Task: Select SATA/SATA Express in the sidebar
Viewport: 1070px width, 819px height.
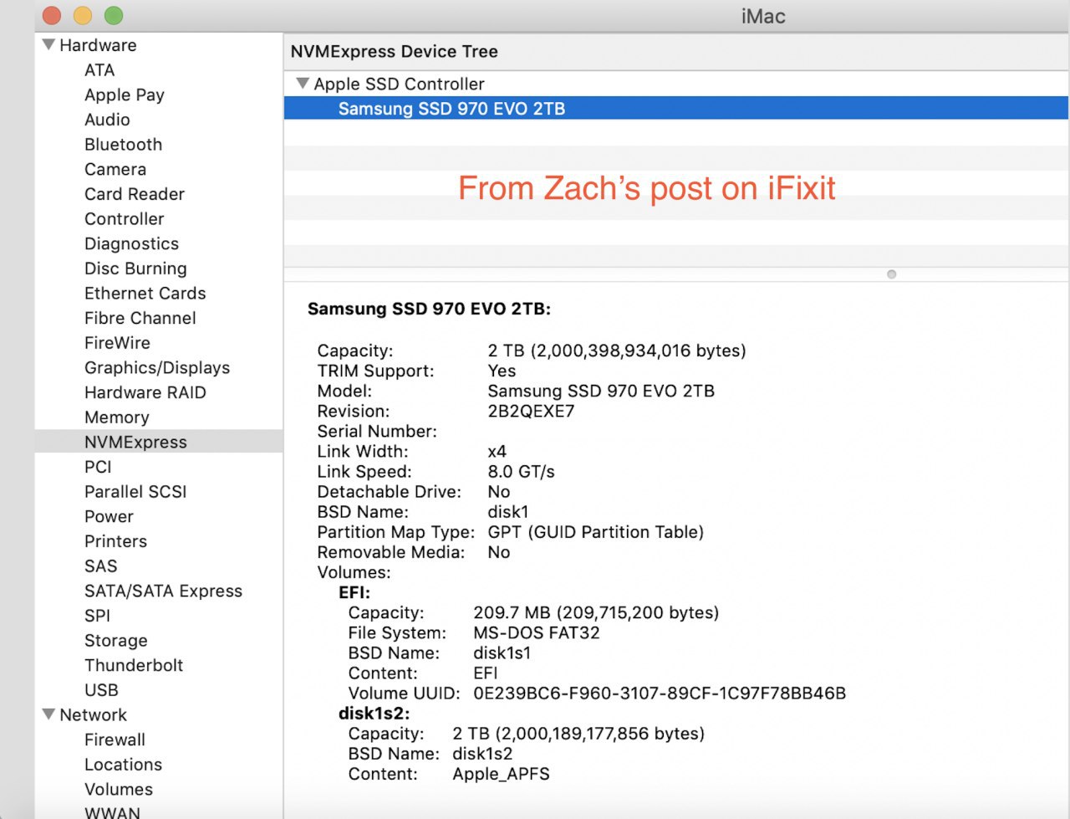Action: (163, 591)
